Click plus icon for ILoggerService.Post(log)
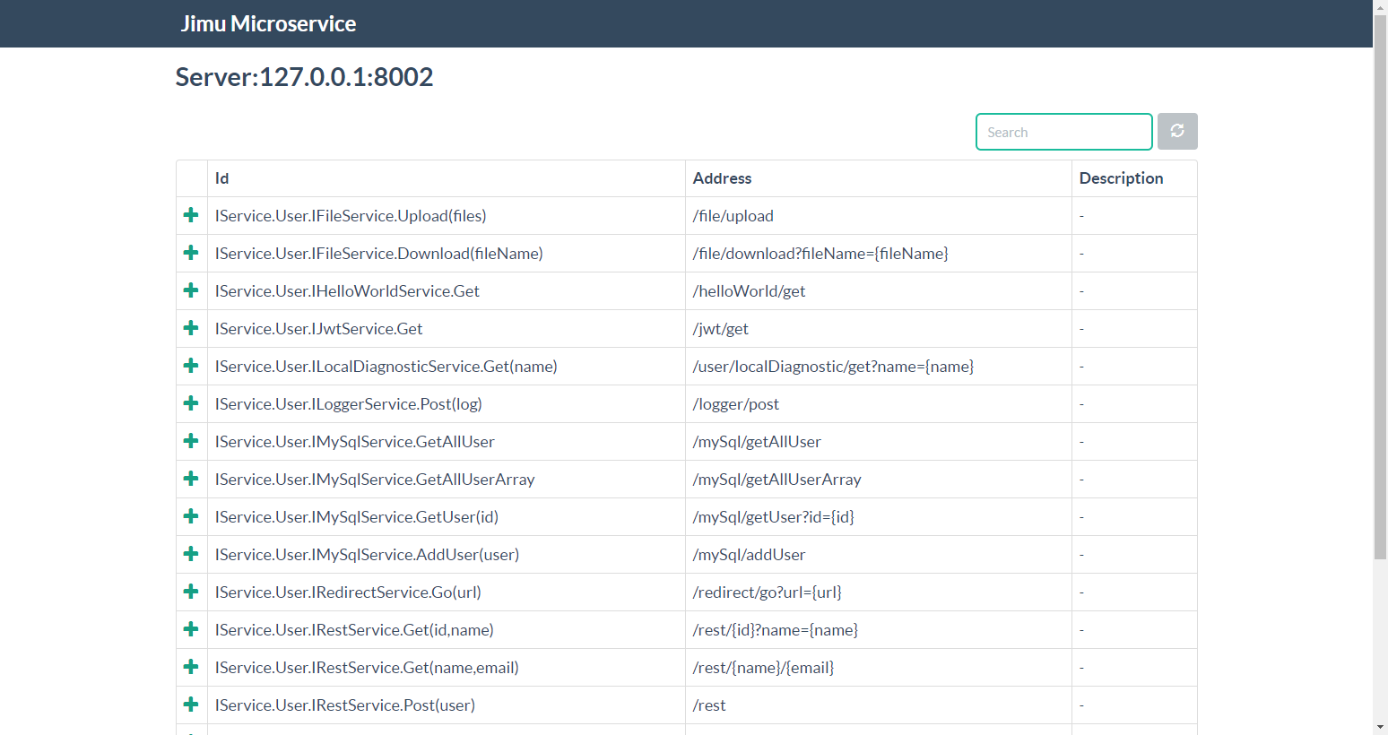The height and width of the screenshot is (735, 1388). [x=191, y=403]
